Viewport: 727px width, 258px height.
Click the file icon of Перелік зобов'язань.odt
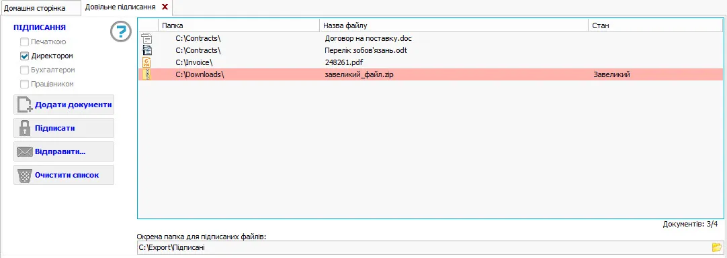point(147,50)
